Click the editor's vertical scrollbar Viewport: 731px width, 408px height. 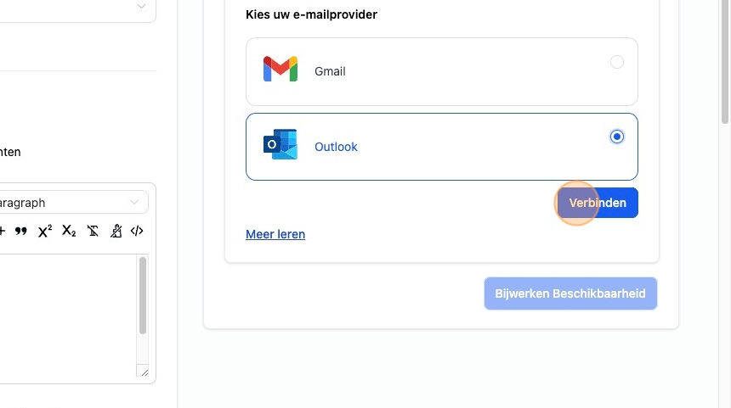143,297
